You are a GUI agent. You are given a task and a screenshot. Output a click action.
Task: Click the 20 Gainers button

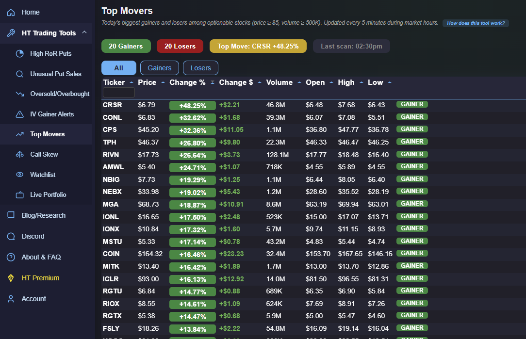(126, 46)
